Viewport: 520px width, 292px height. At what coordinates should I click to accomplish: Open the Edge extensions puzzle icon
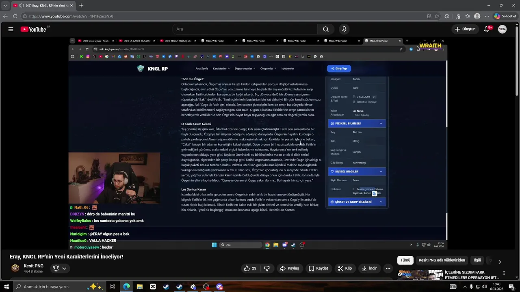tap(447, 16)
